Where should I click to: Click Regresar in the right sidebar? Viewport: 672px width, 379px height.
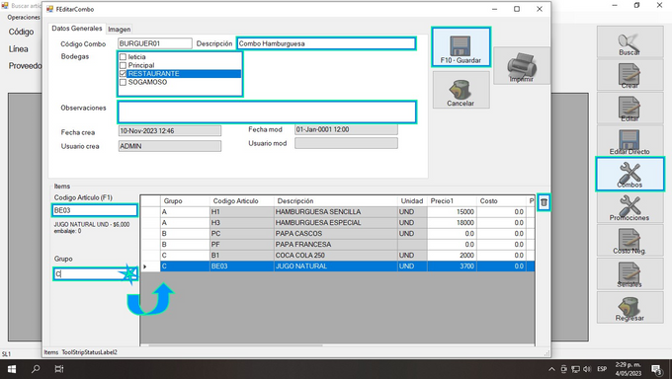tap(630, 307)
